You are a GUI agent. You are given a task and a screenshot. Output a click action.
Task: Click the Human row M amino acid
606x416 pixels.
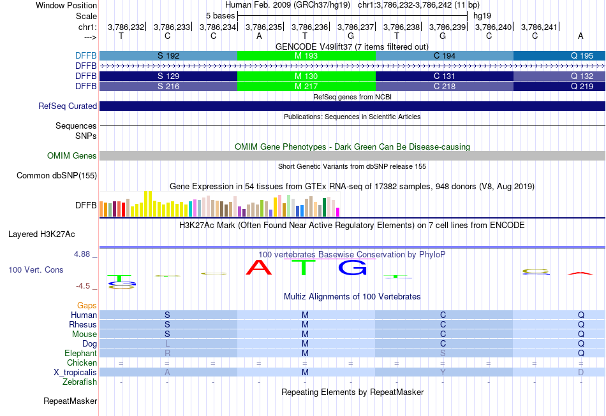point(305,315)
